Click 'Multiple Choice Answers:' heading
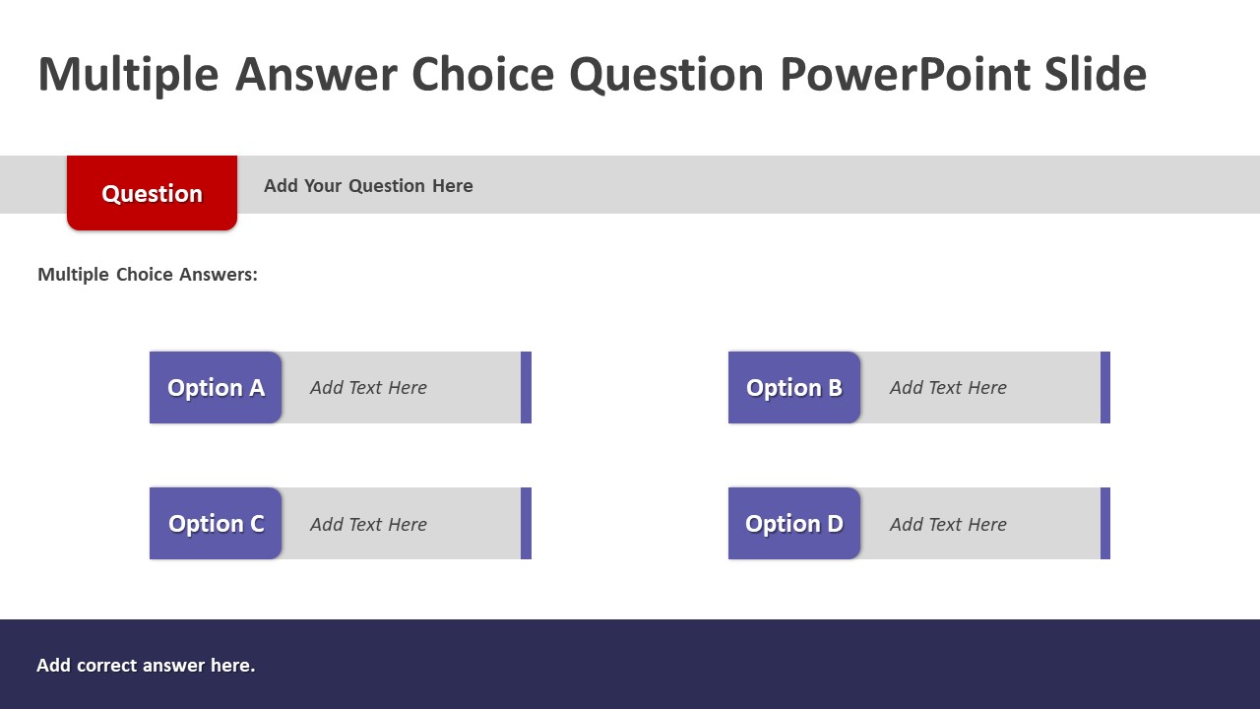This screenshot has height=709, width=1260. pos(148,274)
